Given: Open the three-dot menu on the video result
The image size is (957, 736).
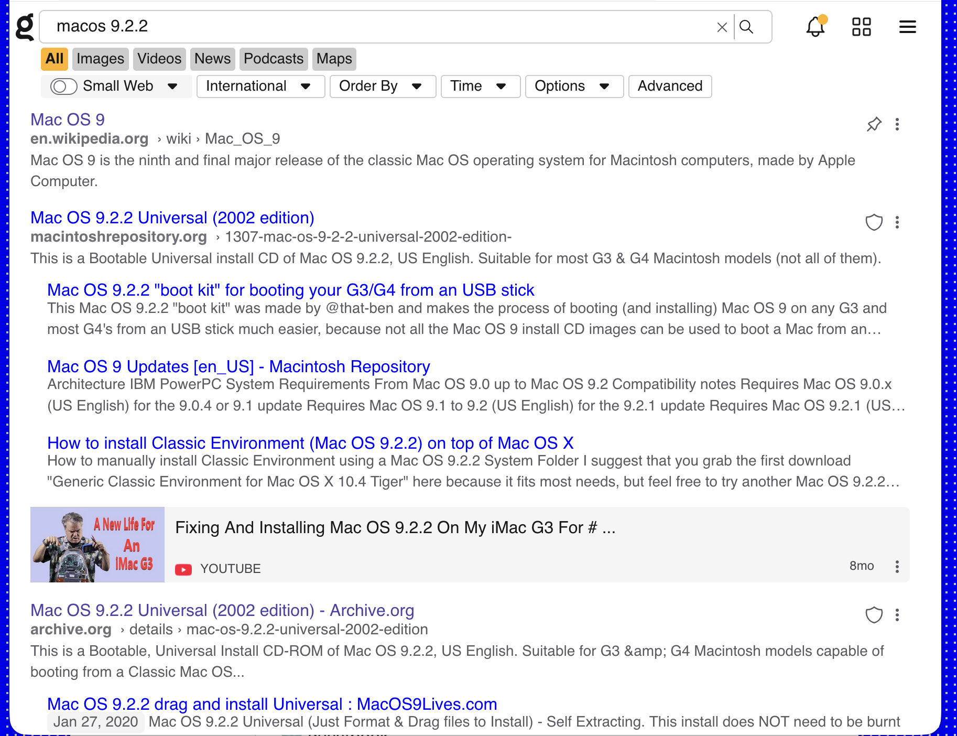Looking at the screenshot, I should [x=897, y=566].
